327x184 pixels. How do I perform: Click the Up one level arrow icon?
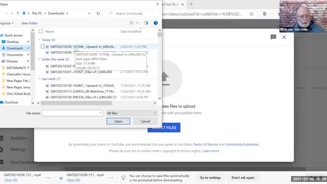[18, 13]
